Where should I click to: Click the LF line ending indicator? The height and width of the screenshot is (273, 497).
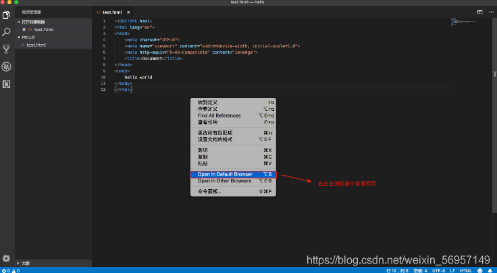452,270
